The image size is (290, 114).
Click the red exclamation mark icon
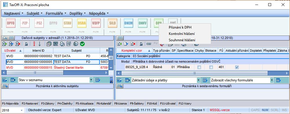(x=34, y=44)
